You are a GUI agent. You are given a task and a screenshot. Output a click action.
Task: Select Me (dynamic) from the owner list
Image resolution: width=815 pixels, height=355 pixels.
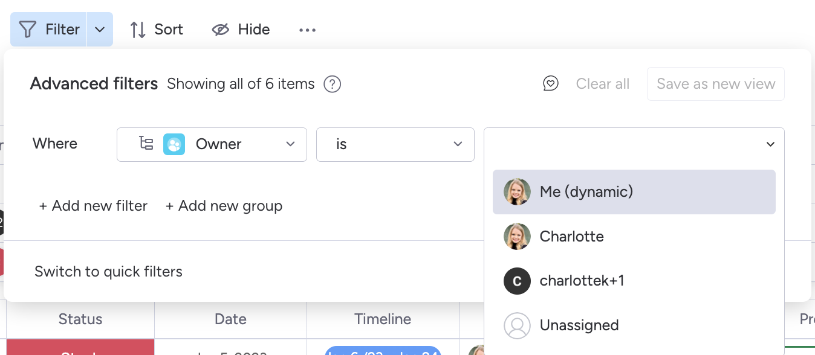(x=585, y=191)
